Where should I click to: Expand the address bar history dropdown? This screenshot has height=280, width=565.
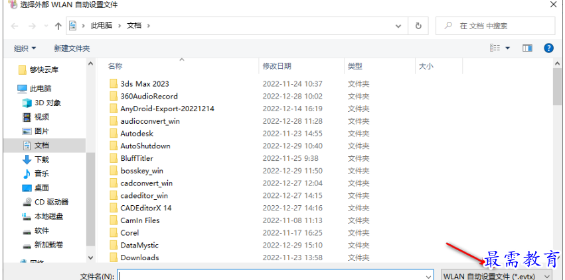398,26
